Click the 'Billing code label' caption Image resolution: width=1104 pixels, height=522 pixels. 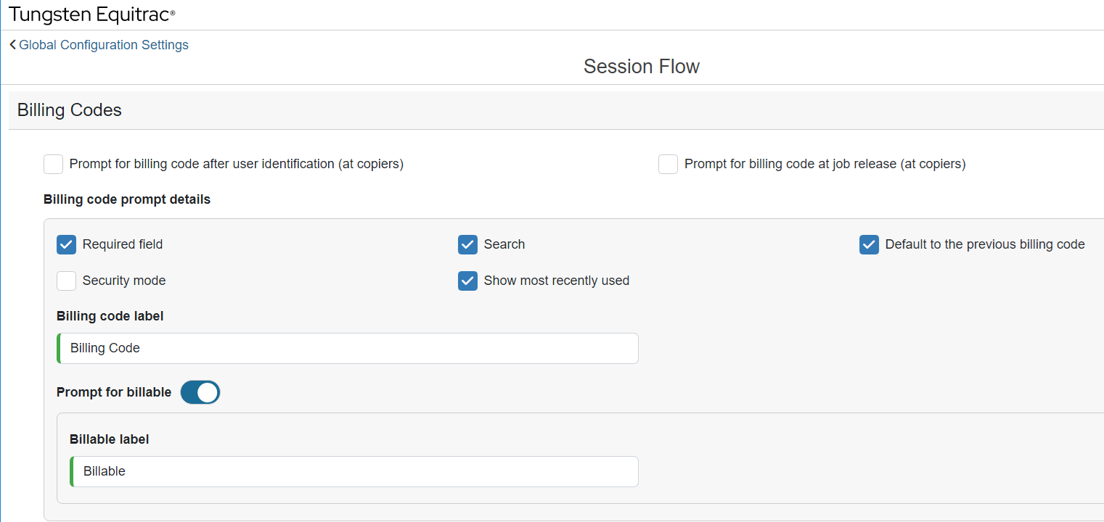(x=110, y=316)
